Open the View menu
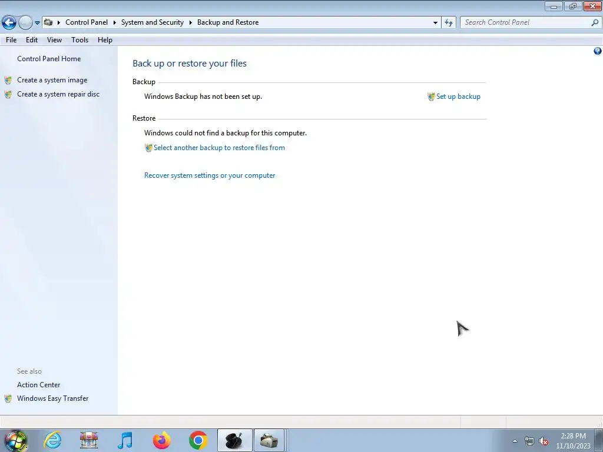This screenshot has width=603, height=452. coord(54,40)
